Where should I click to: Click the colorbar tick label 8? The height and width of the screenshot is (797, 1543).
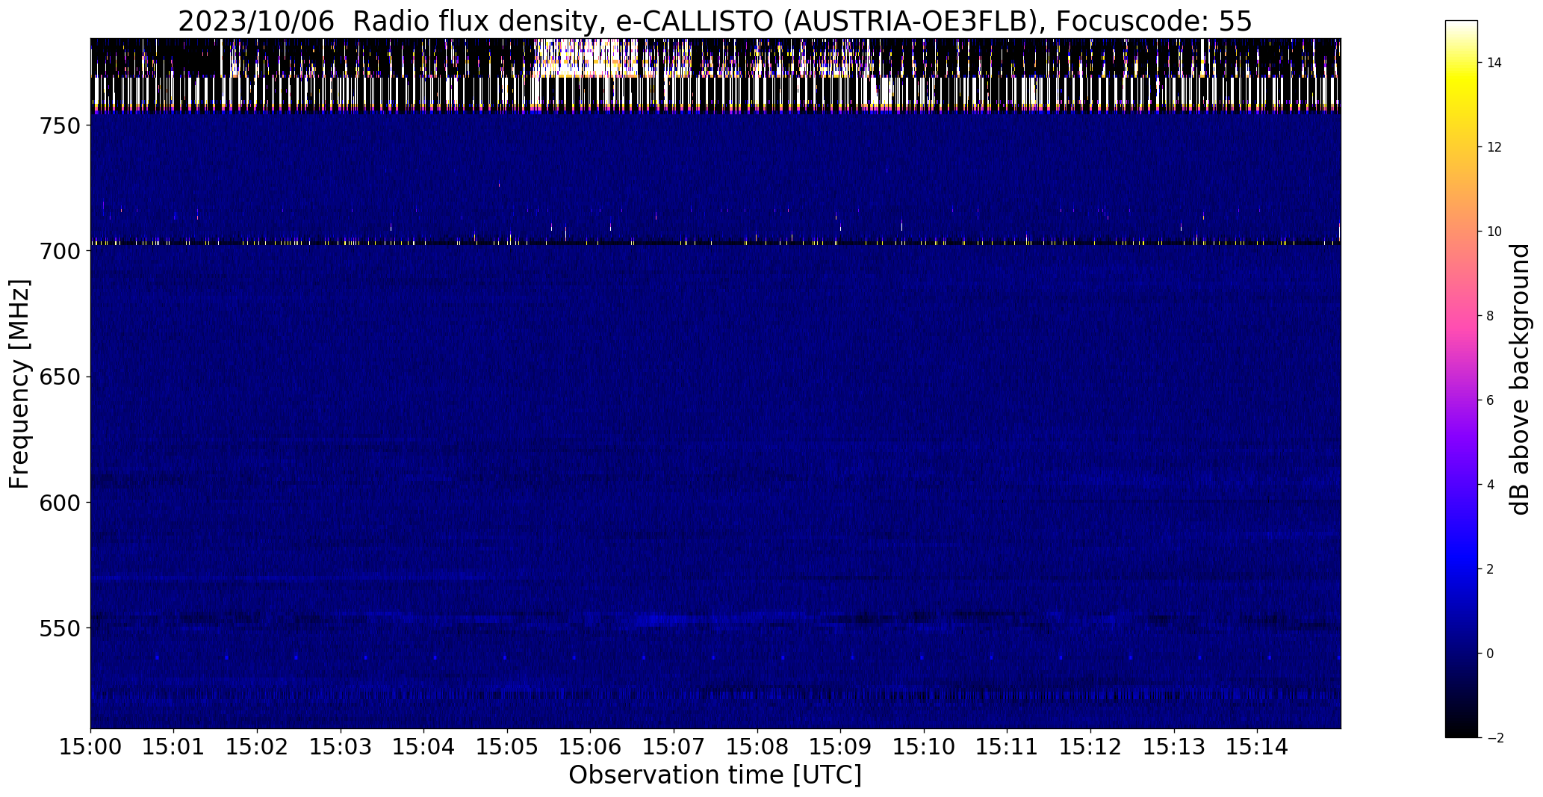point(1491,316)
